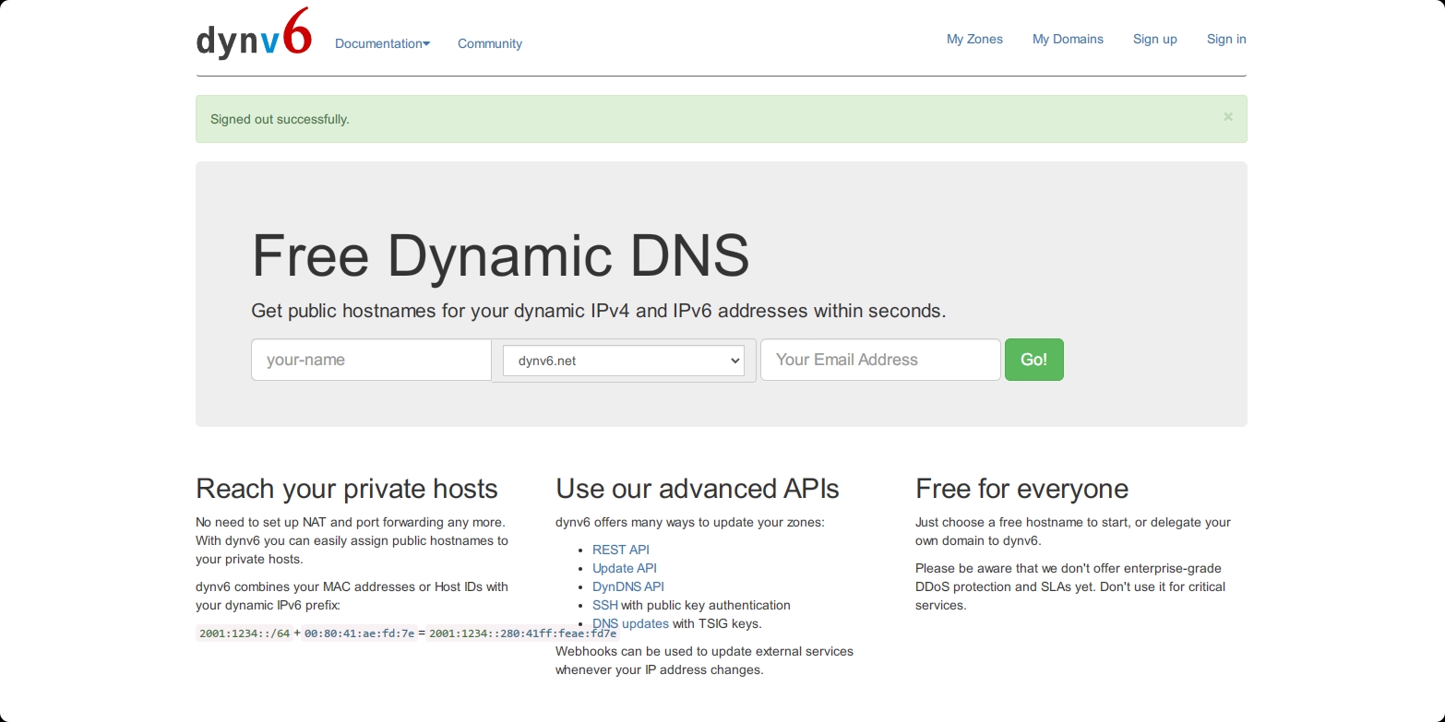The width and height of the screenshot is (1445, 722).
Task: Open the Sign in page
Action: 1226,39
